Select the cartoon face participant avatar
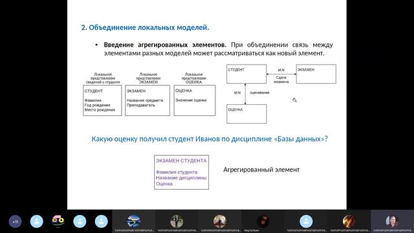 [x=58, y=221]
